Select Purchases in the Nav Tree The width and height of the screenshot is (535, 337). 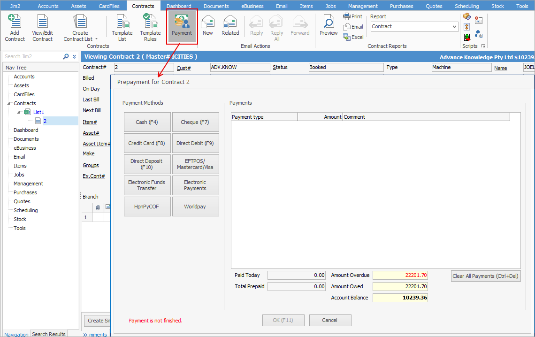[x=25, y=192]
